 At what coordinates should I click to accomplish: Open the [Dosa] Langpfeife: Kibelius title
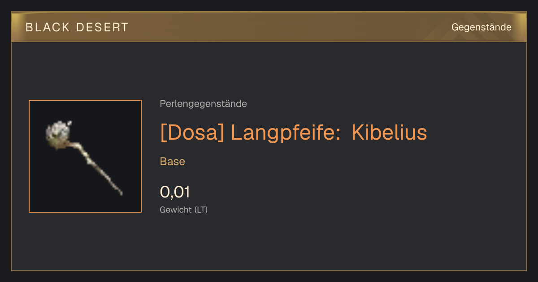tap(293, 132)
